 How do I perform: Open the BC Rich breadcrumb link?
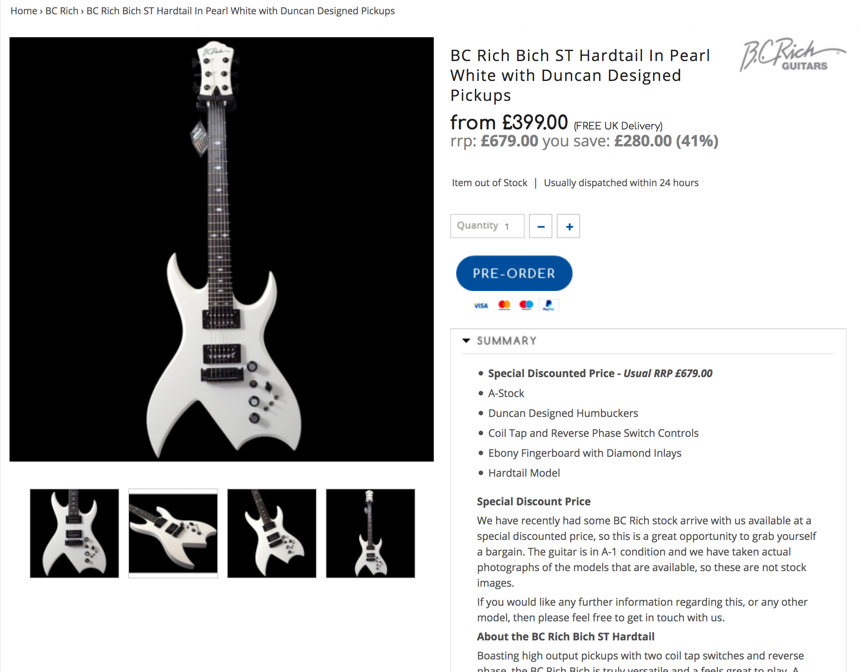pos(62,11)
